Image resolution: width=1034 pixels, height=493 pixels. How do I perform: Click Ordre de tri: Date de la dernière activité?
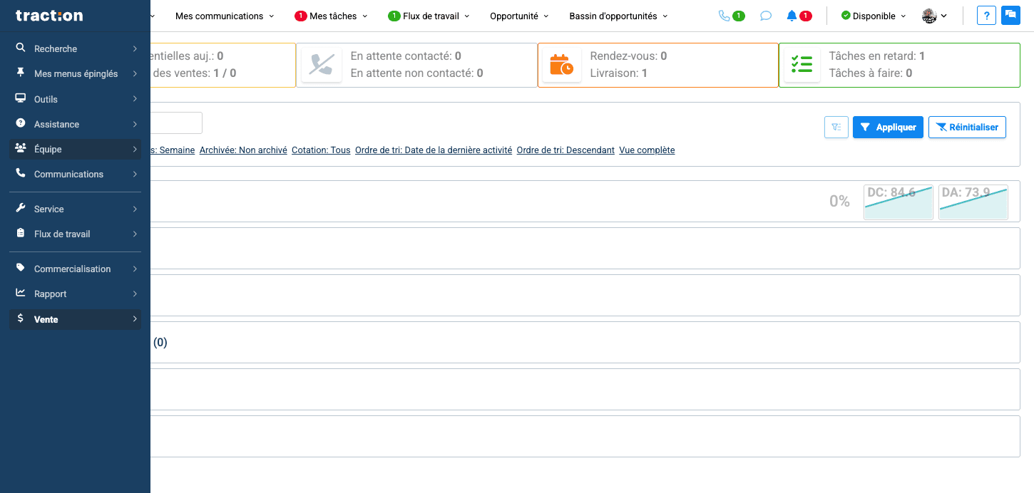(x=434, y=150)
